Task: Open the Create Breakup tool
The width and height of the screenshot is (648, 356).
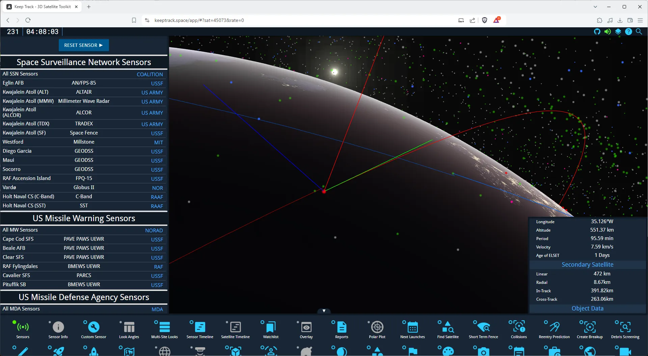Action: click(x=590, y=330)
